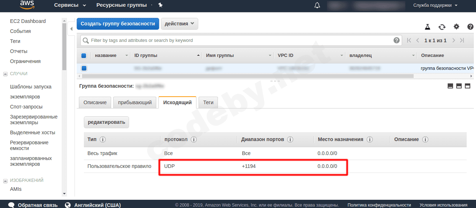The height and width of the screenshot is (208, 476).
Task: Open the действия dropdown
Action: [x=180, y=24]
